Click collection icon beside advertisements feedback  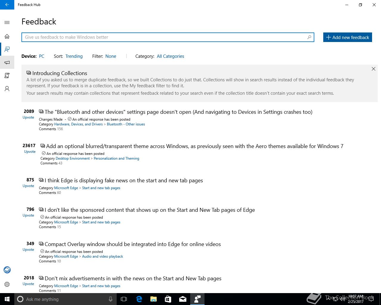(x=41, y=278)
